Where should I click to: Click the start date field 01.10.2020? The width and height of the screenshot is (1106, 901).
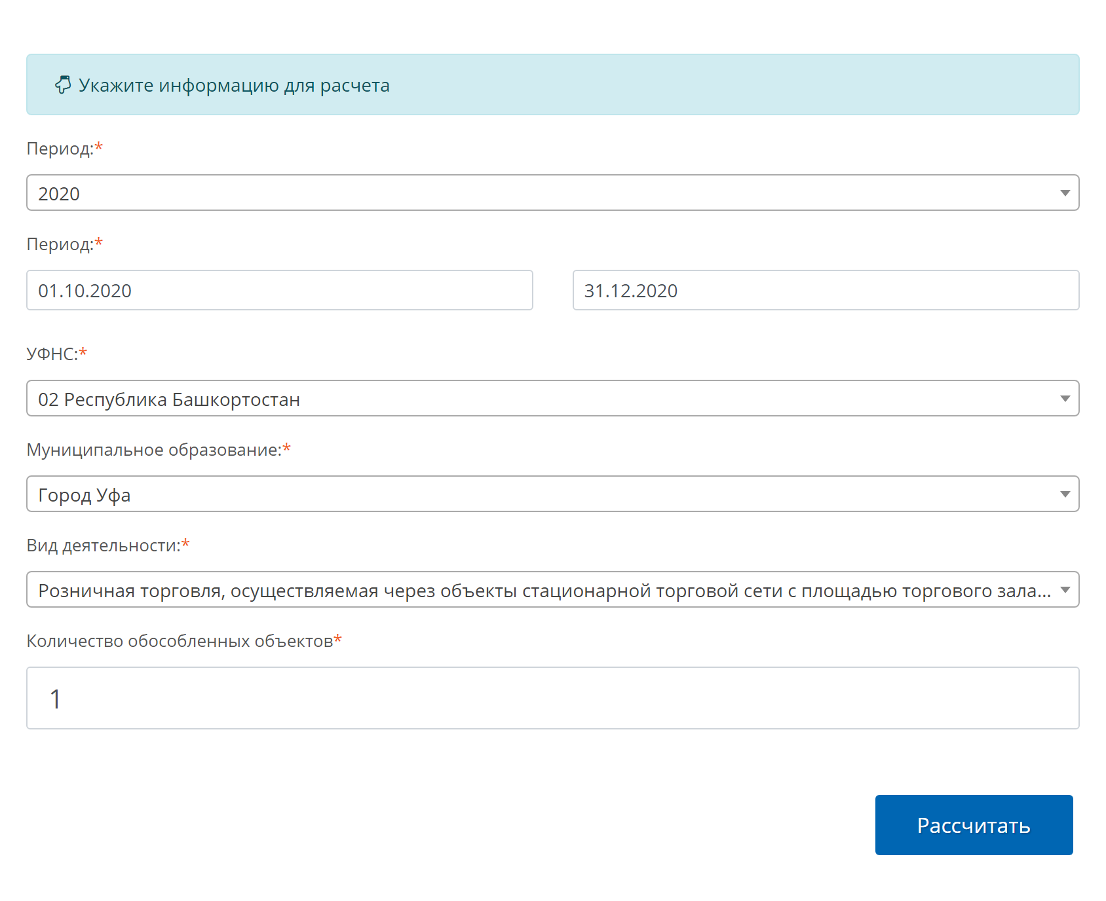[280, 290]
